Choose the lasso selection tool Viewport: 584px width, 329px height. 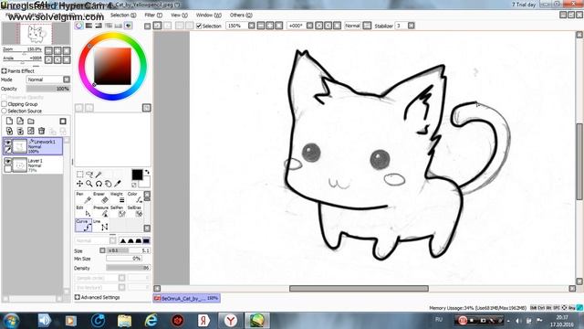pos(89,175)
